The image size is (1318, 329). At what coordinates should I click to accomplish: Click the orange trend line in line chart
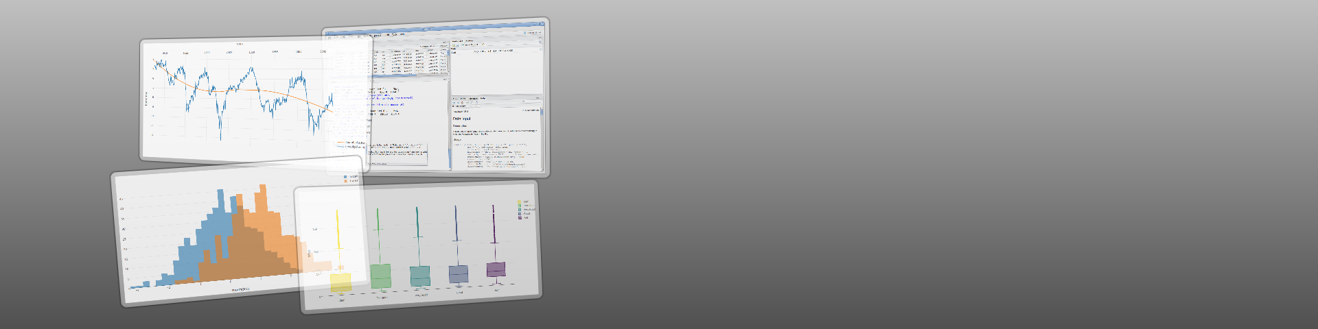275,93
